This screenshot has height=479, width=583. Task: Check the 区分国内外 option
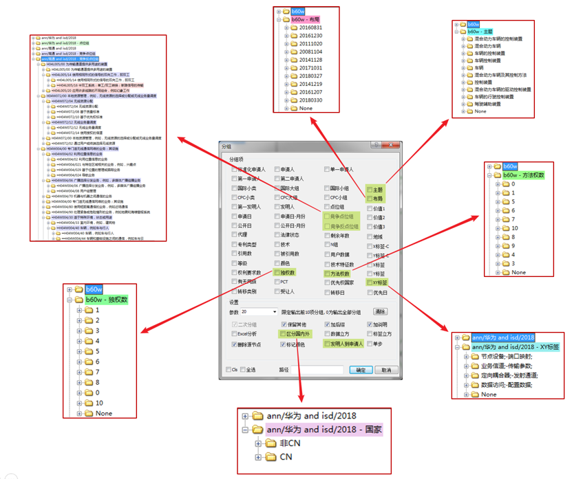284,335
